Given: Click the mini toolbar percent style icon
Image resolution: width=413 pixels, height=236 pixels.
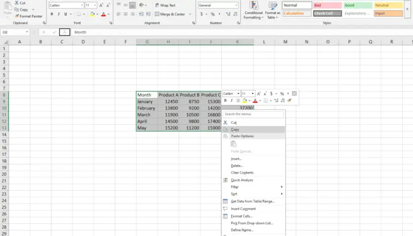Looking at the screenshot, I should click(x=282, y=93).
